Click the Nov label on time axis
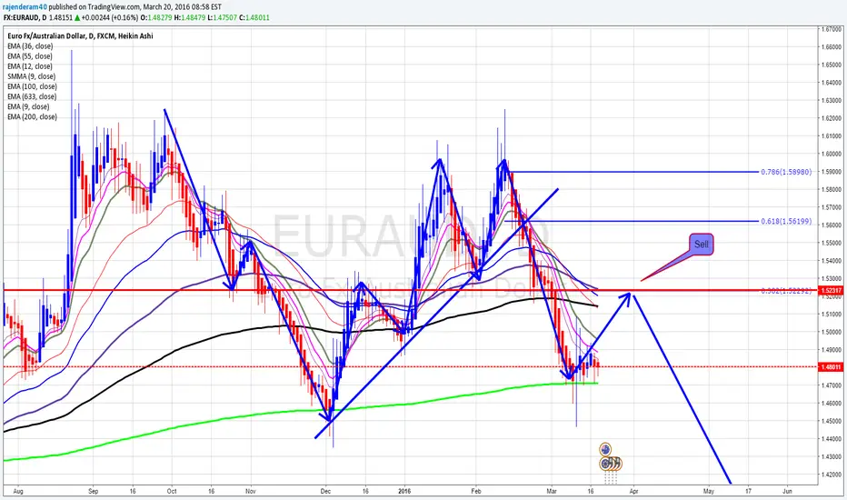This screenshot has width=847, height=500. [x=250, y=491]
